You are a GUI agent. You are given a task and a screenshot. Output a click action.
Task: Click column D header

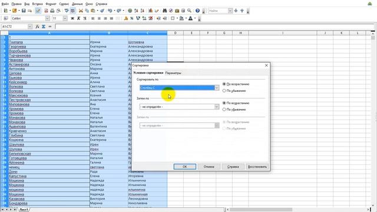(x=176, y=33)
